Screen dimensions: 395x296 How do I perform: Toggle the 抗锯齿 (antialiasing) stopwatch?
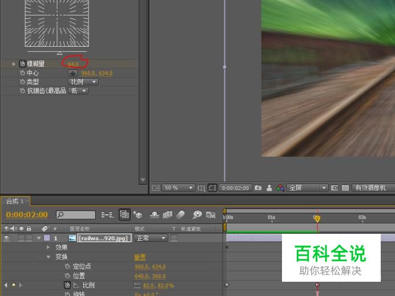pos(22,91)
